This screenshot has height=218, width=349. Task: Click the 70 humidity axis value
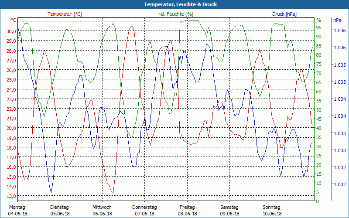[319, 73]
